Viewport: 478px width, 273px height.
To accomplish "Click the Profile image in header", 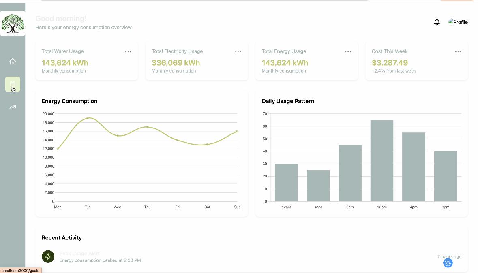I will pos(458,22).
